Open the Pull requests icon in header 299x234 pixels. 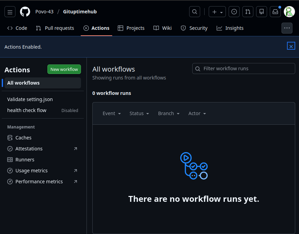pos(248,12)
